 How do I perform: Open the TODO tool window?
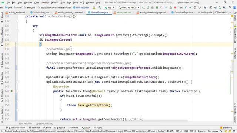(98, 127)
